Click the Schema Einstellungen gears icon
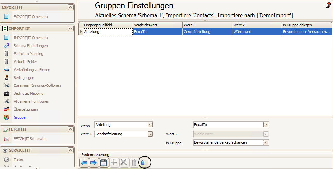Viewport: 333px width, 169px height. click(7, 45)
